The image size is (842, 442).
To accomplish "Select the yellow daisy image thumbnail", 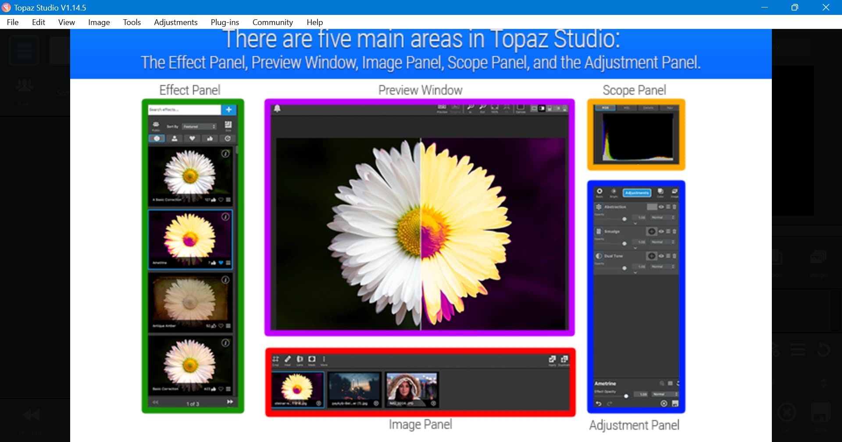I will pyautogui.click(x=298, y=390).
